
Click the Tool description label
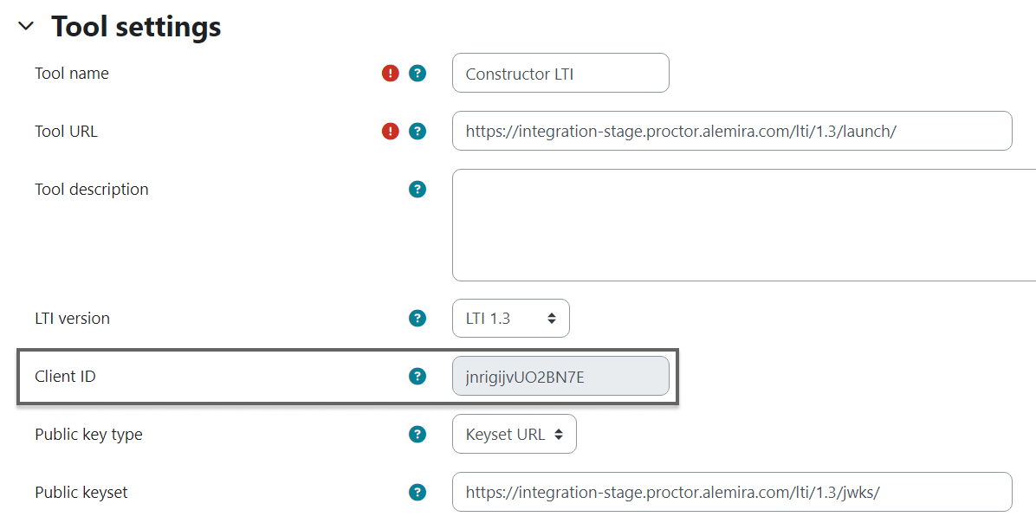(x=92, y=189)
